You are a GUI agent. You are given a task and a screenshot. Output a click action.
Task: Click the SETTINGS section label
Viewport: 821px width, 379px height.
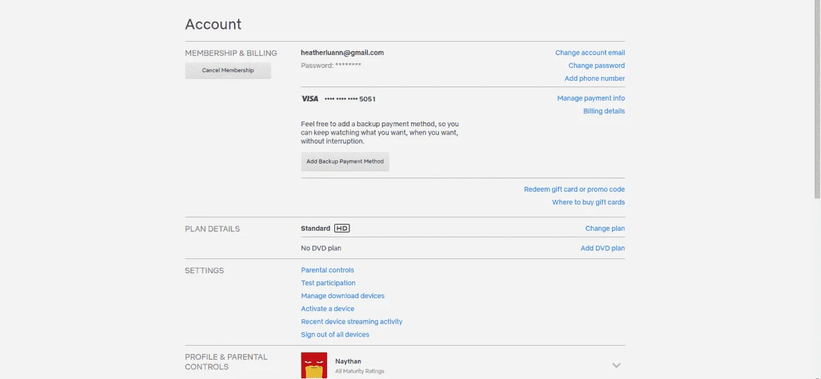point(205,271)
